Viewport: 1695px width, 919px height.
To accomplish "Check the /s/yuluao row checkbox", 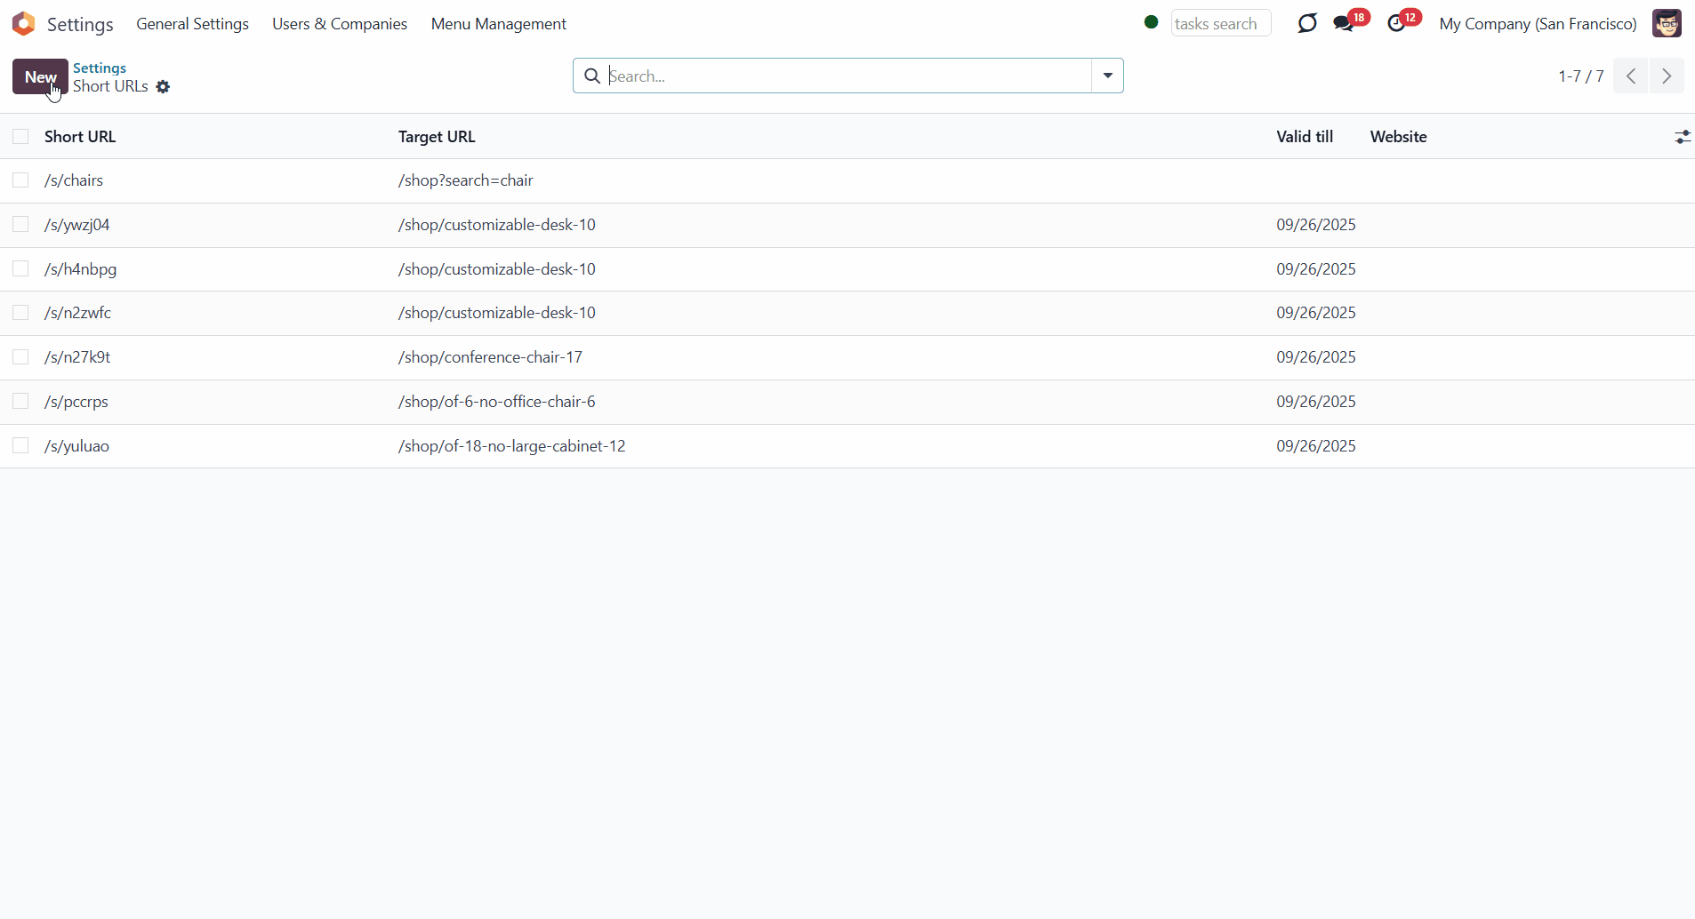I will (x=20, y=446).
